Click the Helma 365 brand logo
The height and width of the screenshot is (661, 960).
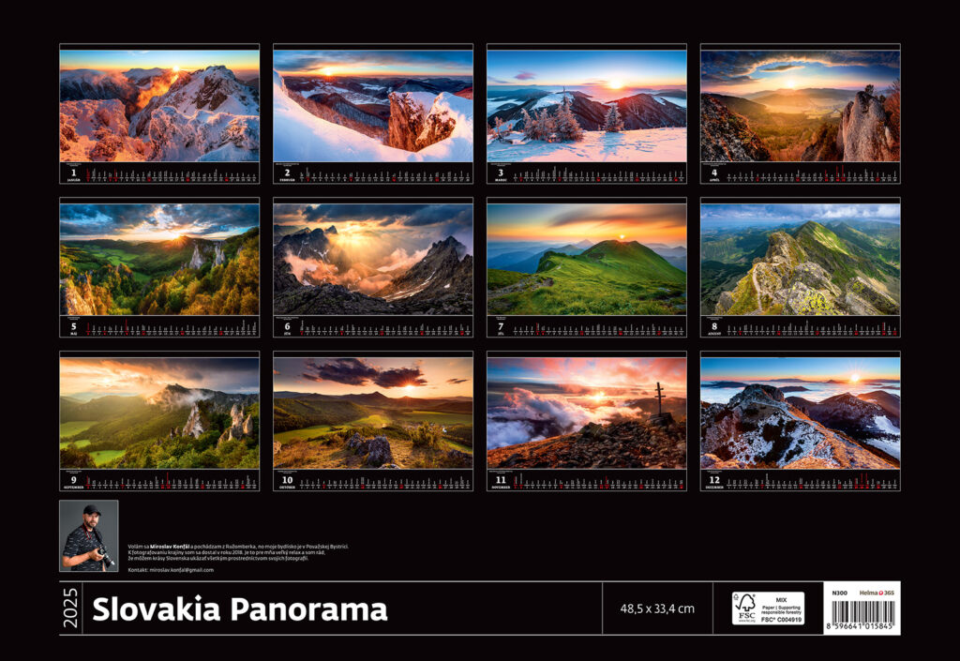point(877,592)
